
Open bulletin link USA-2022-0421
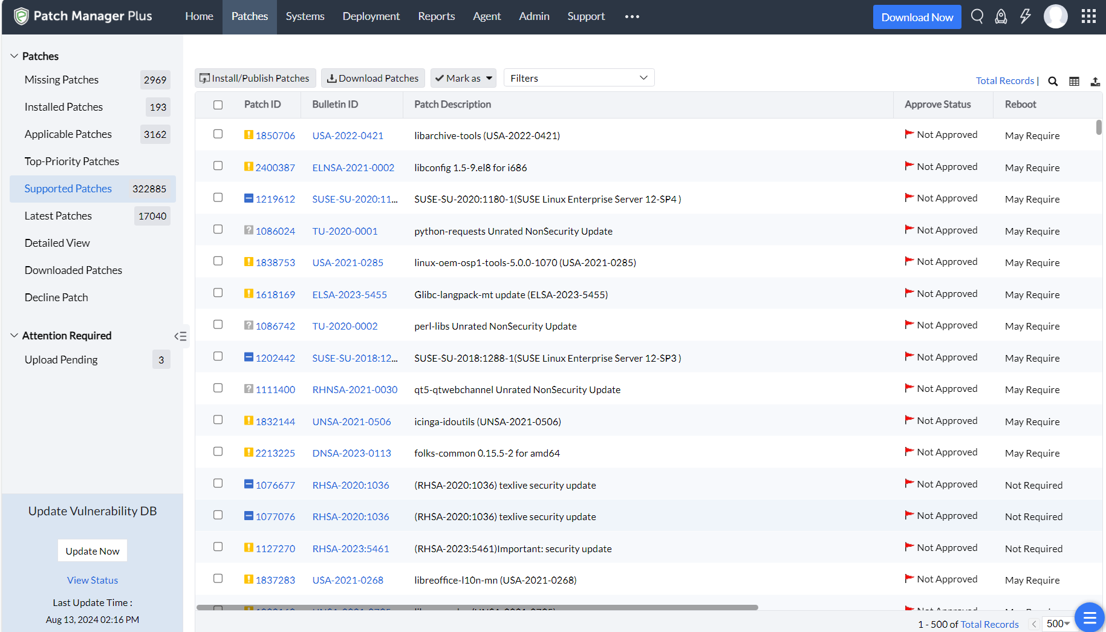[348, 135]
